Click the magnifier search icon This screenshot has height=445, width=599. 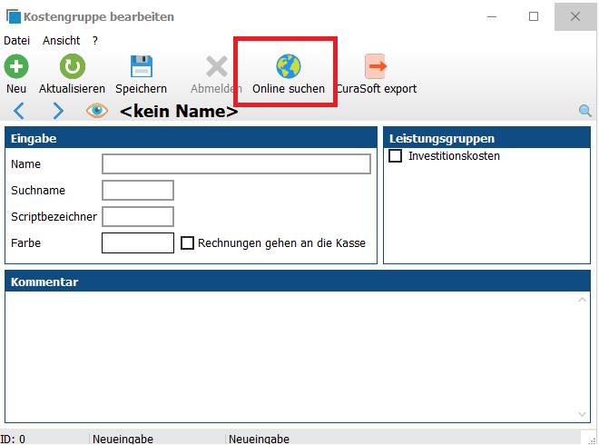[x=584, y=111]
